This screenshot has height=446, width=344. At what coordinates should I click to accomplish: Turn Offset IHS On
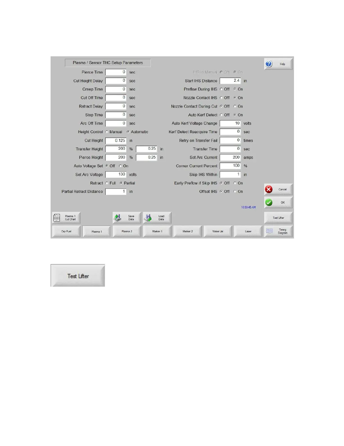[x=235, y=191]
